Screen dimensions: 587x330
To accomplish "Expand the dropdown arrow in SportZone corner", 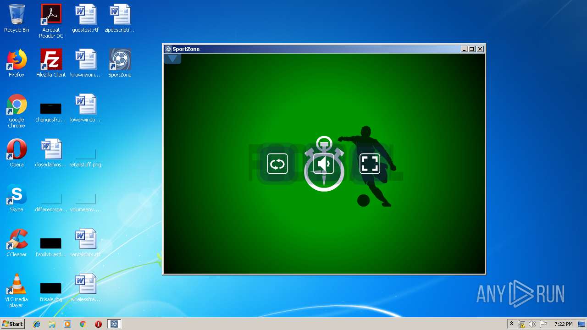I will click(172, 59).
